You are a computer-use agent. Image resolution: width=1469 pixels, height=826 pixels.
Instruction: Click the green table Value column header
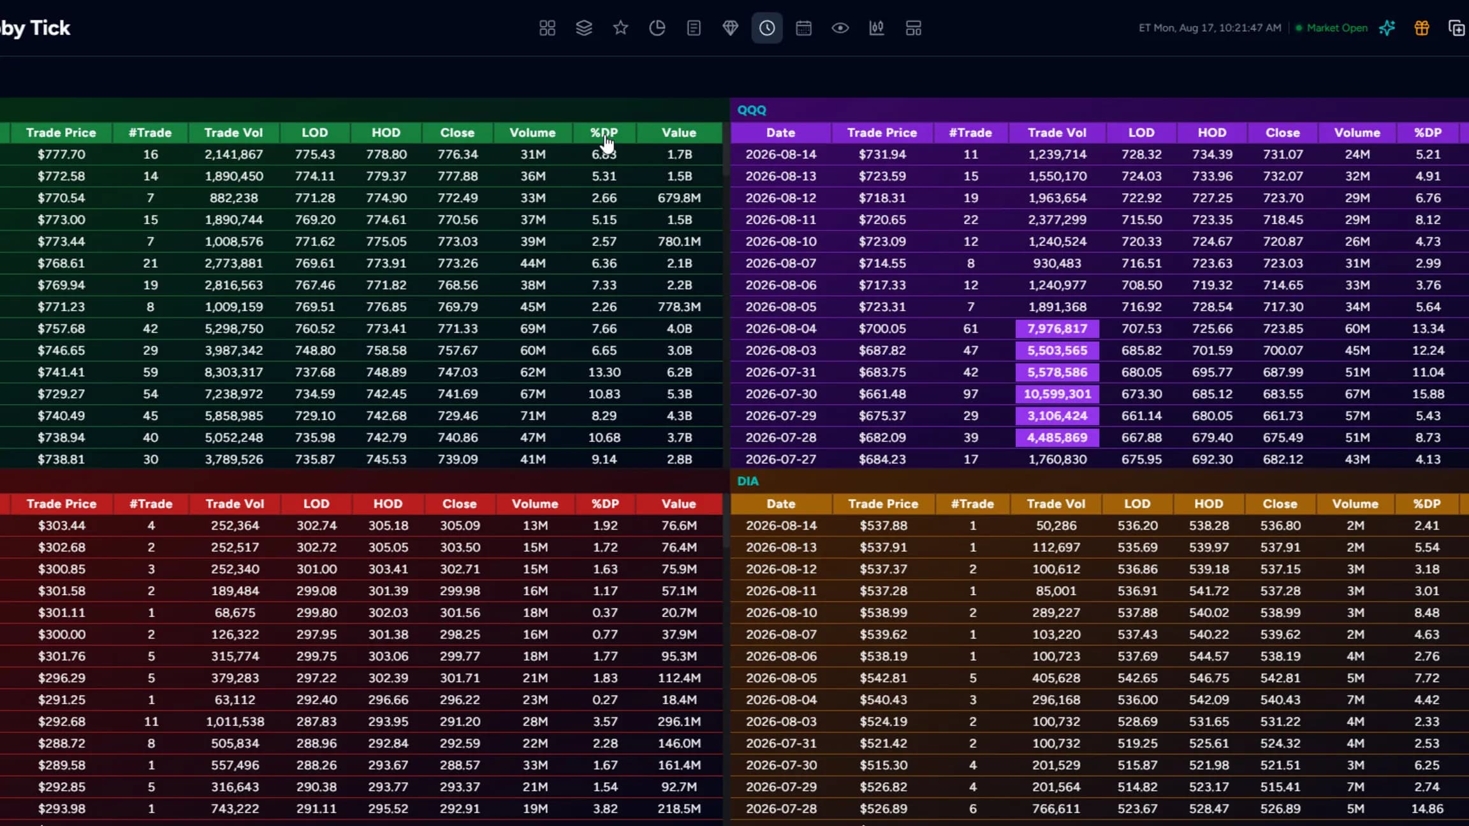pyautogui.click(x=679, y=133)
